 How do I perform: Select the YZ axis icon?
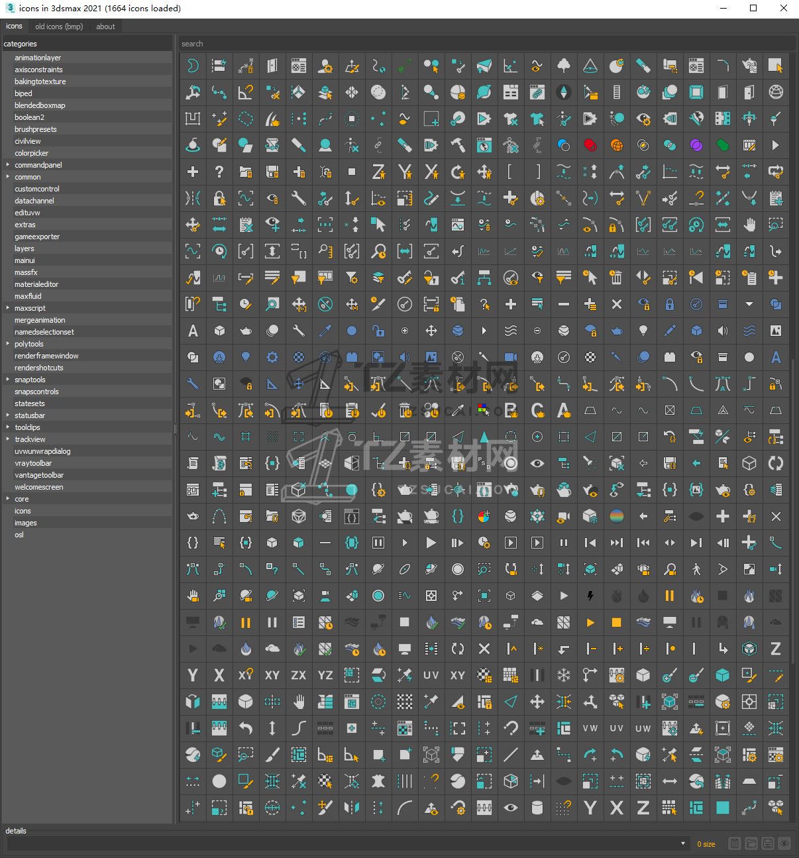[x=325, y=675]
